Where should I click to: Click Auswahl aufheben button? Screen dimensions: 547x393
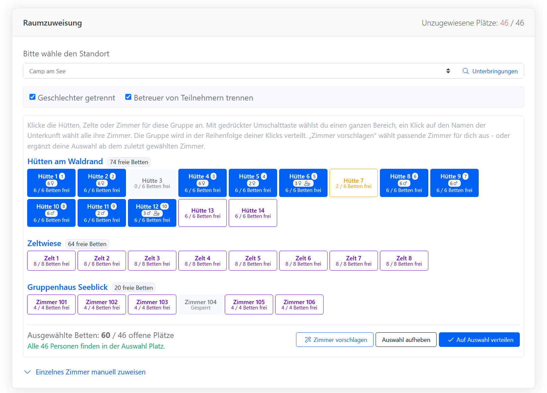point(406,340)
